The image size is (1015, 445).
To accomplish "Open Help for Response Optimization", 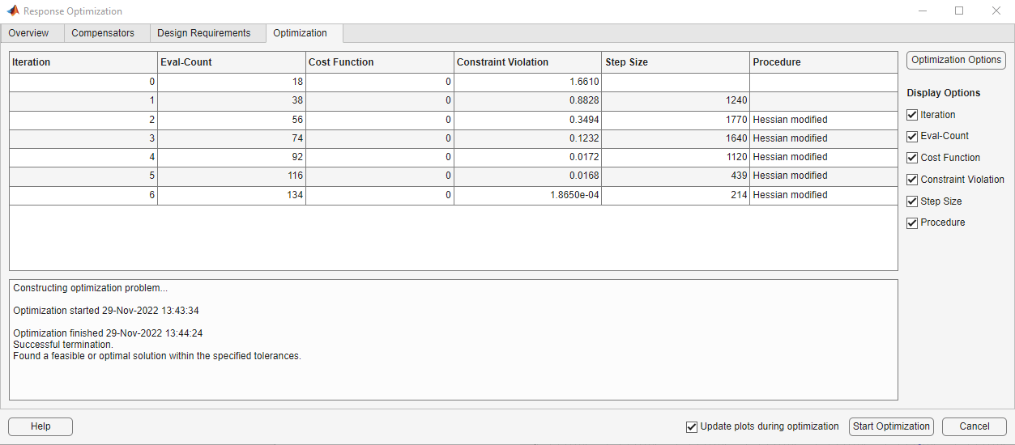I will (41, 426).
